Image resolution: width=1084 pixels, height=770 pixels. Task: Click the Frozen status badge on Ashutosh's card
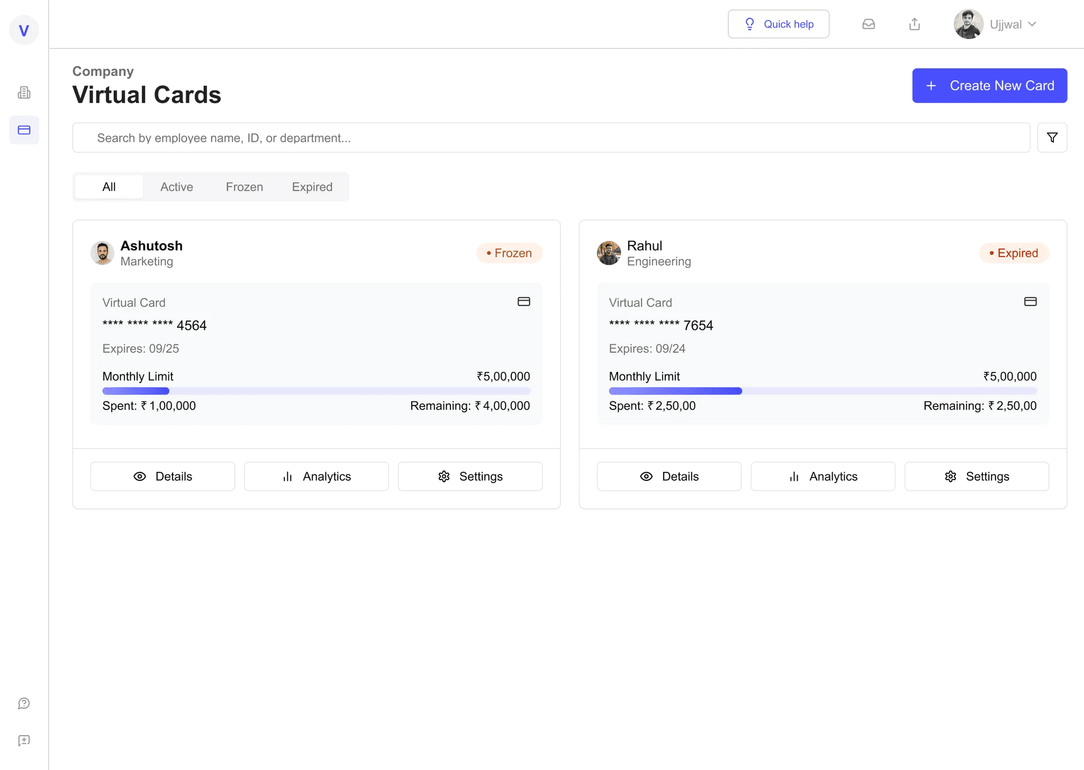tap(509, 253)
